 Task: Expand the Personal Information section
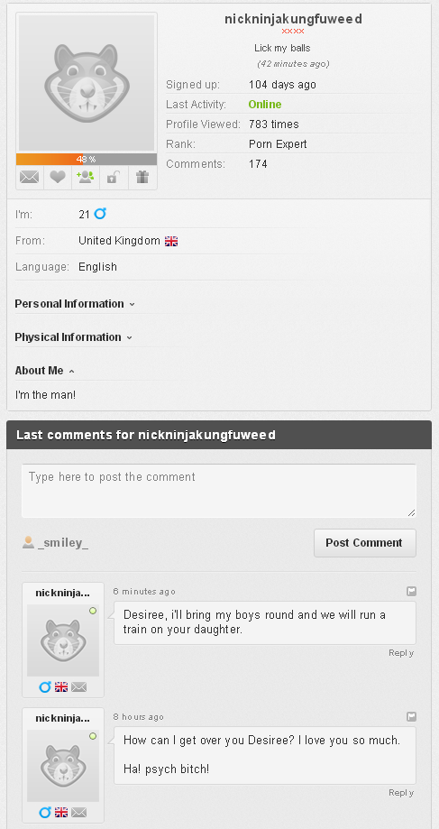click(x=75, y=304)
